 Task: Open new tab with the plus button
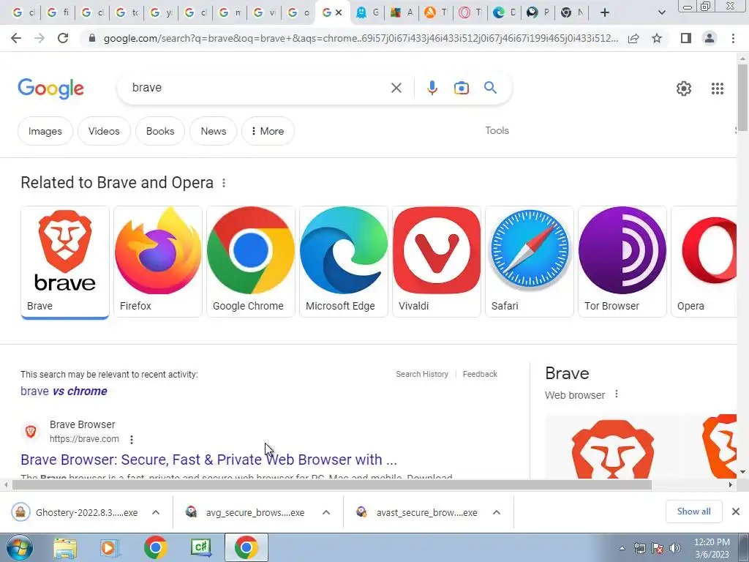[605, 13]
